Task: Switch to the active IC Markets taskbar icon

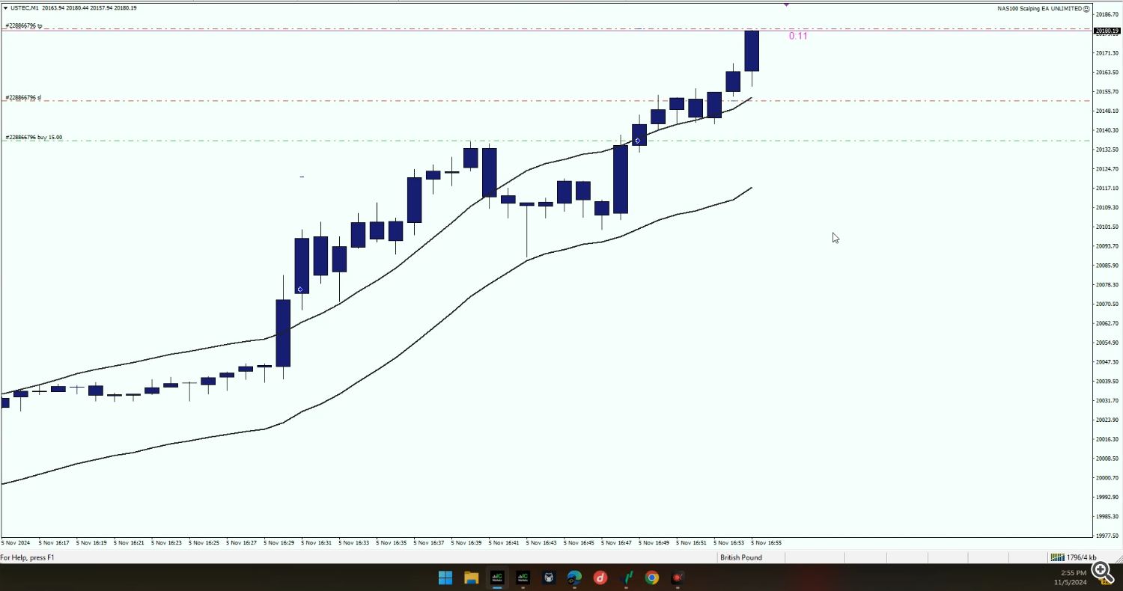Action: (x=497, y=578)
